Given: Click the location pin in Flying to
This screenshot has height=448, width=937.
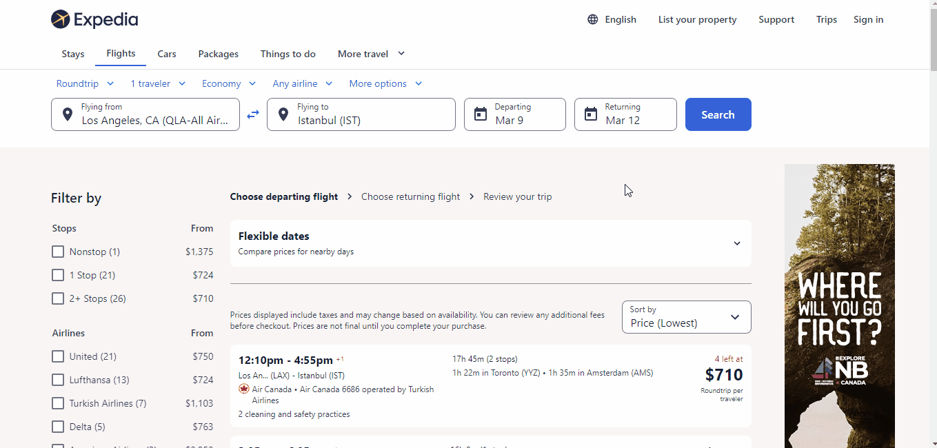Looking at the screenshot, I should (283, 114).
